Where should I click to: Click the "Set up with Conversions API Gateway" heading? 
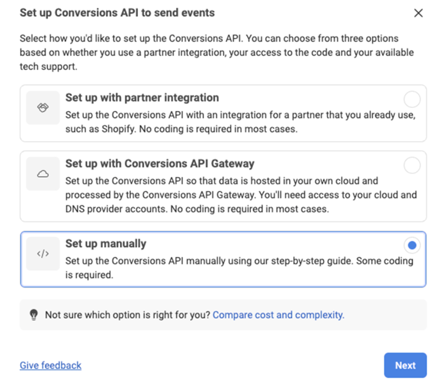[x=160, y=164]
